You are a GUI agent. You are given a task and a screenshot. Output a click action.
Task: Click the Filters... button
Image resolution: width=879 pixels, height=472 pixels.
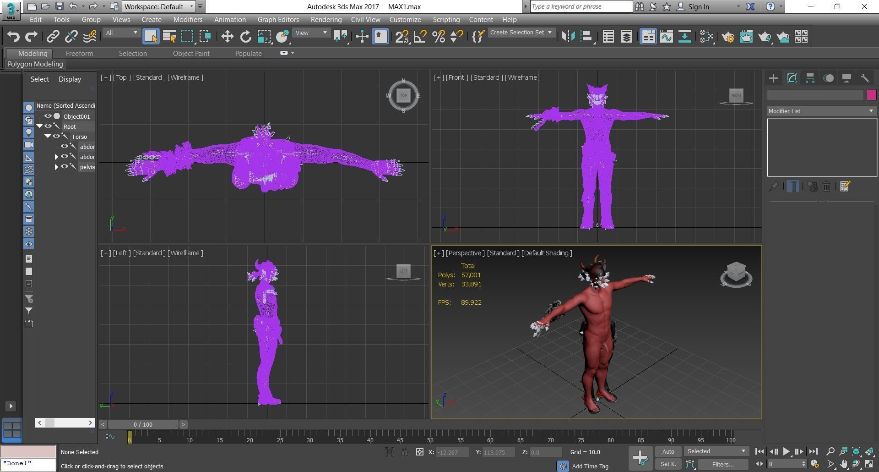tap(723, 464)
